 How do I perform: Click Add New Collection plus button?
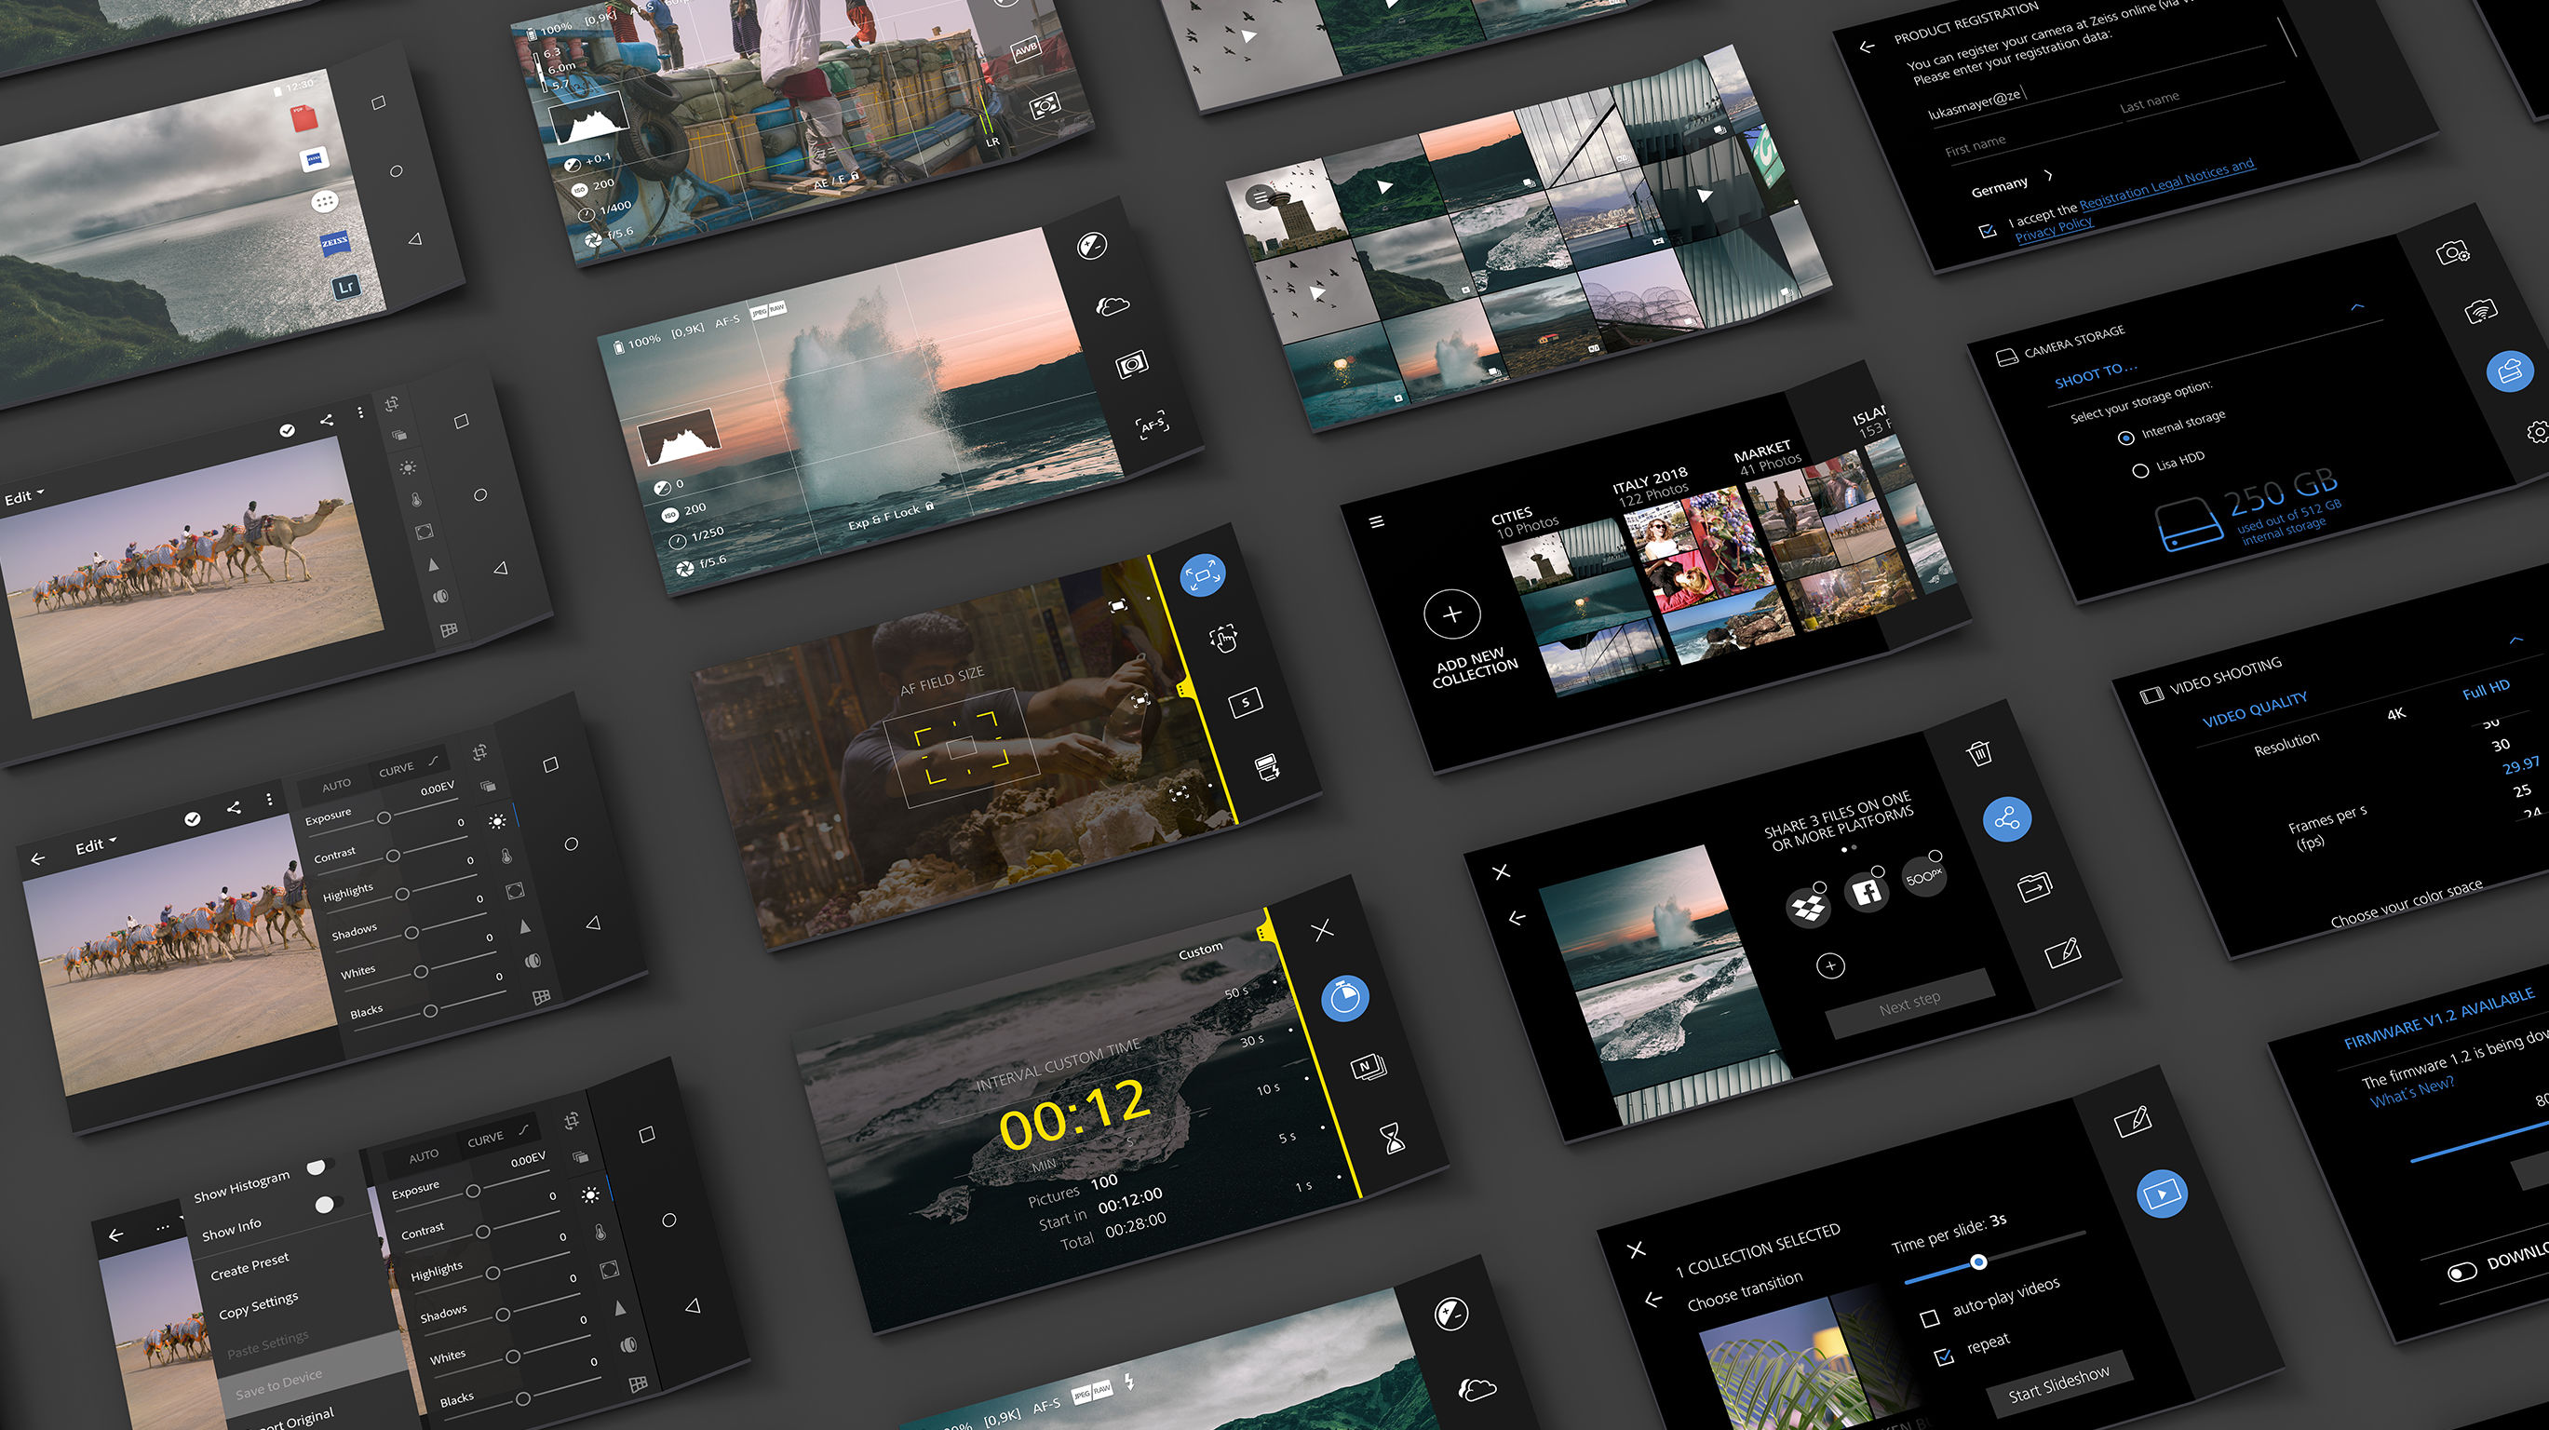[x=1451, y=614]
